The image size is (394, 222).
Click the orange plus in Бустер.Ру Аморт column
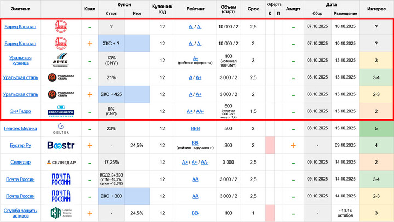293,146
